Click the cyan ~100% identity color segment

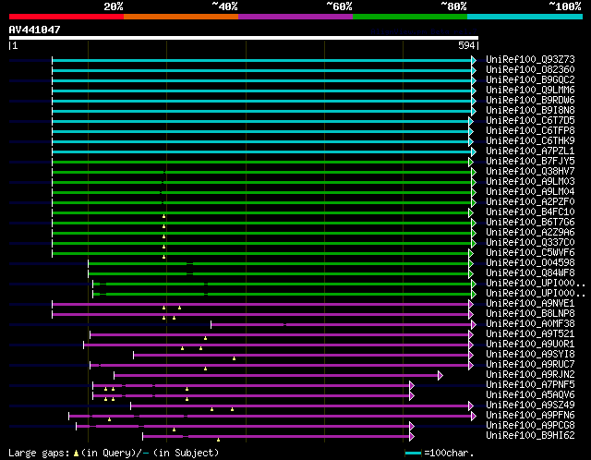pos(525,17)
